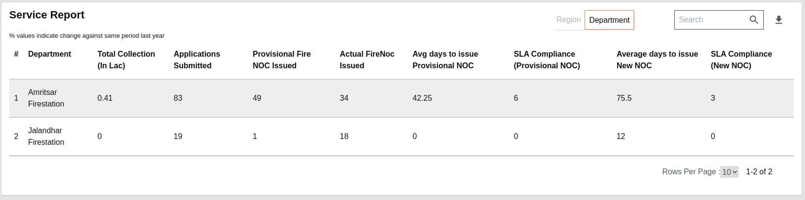This screenshot has height=200, width=805.
Task: Click SLA Compliance (Provisional NOC) header
Action: [x=546, y=60]
